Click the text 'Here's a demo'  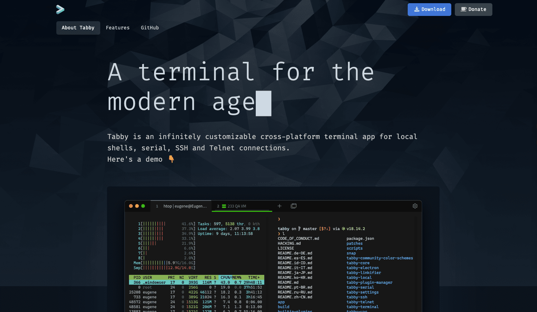[x=135, y=160]
